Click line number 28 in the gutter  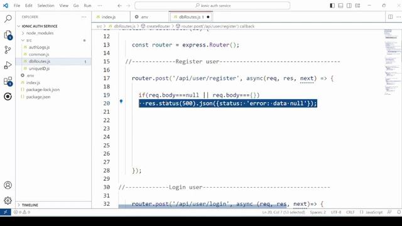click(106, 170)
